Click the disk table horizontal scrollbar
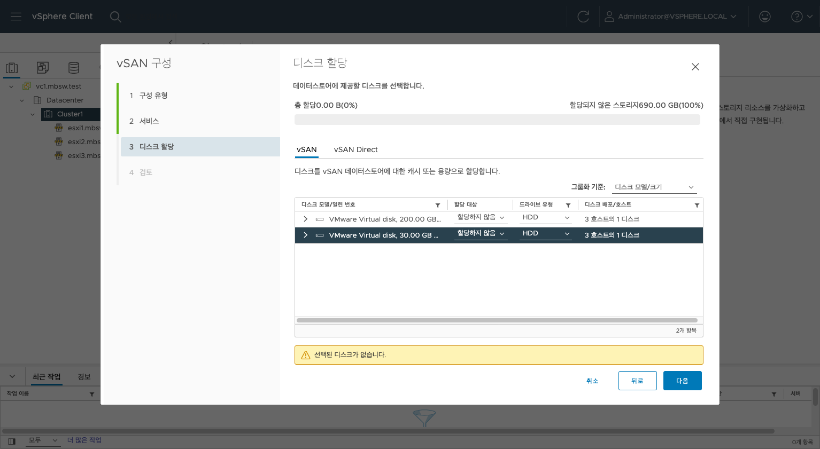 coord(497,320)
